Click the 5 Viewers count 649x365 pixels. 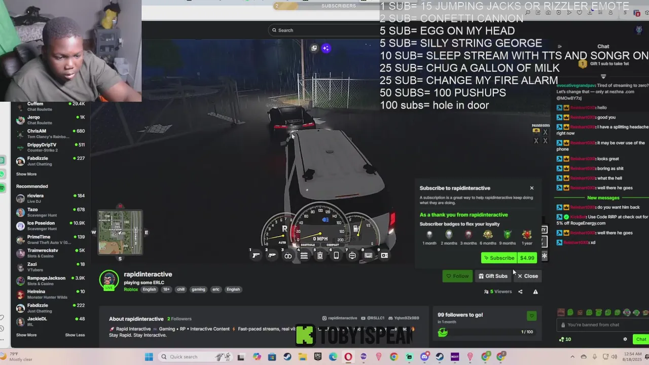tap(498, 291)
